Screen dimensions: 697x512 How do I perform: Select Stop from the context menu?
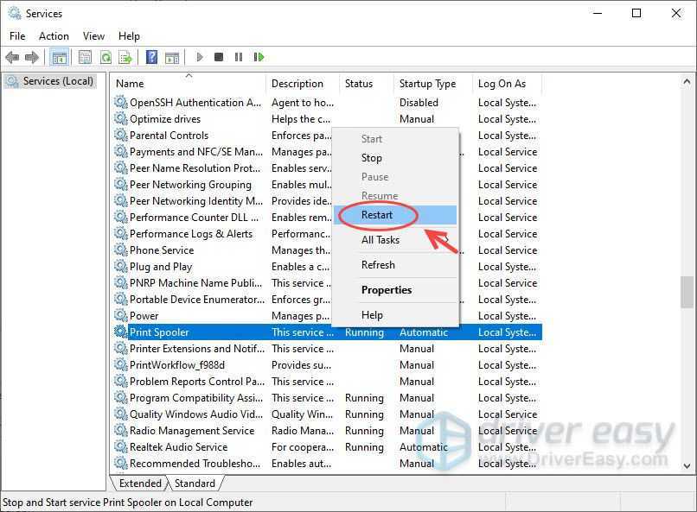[x=372, y=158]
